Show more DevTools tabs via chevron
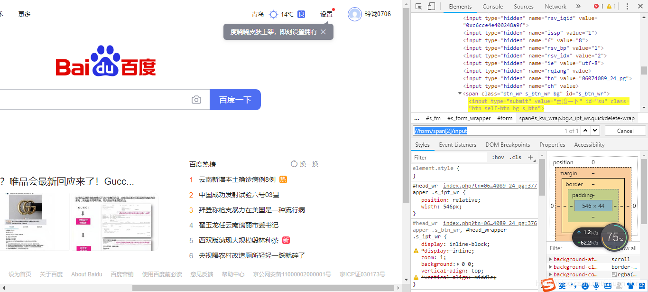 578,7
